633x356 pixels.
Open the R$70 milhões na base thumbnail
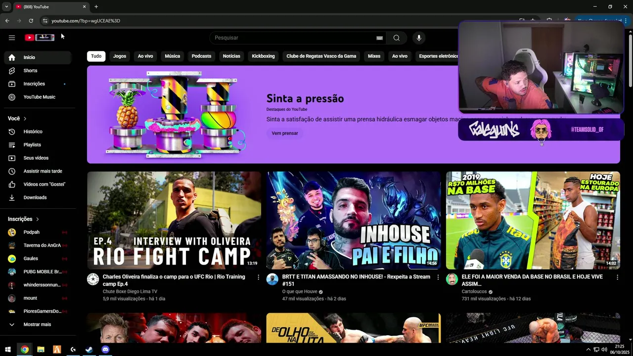(x=533, y=221)
